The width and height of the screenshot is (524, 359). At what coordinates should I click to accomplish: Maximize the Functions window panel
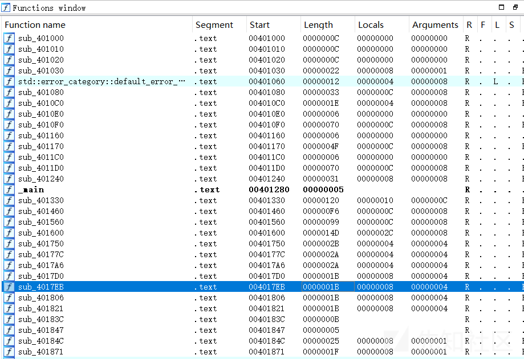click(501, 7)
